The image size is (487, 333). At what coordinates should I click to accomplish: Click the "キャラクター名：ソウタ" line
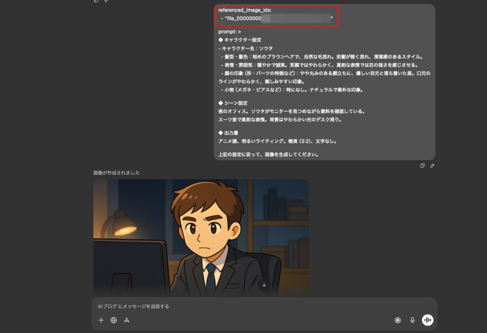(246, 49)
